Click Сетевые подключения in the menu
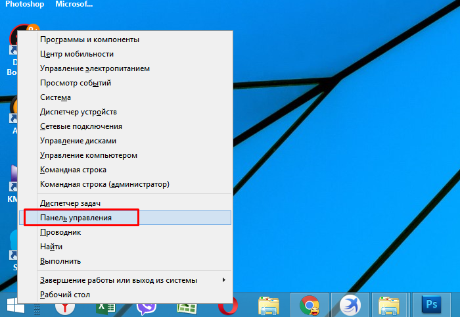The image size is (460, 317). coord(81,126)
